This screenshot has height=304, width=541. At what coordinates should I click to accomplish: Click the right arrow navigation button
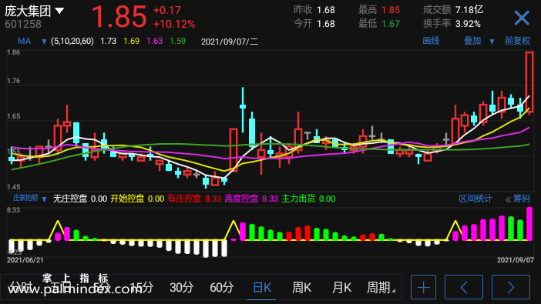[511, 287]
